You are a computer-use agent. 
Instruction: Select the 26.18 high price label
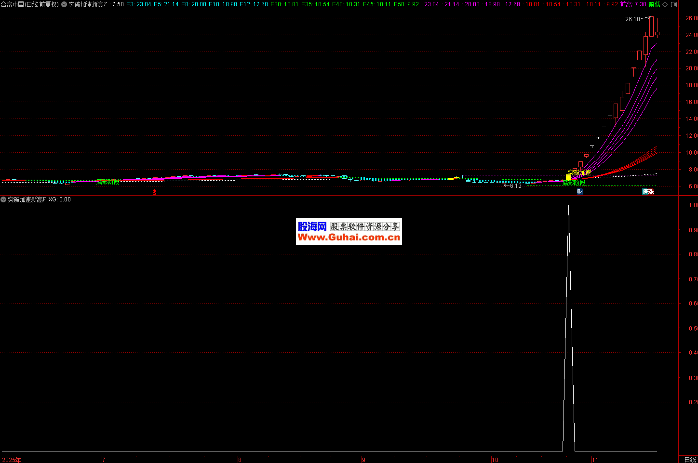click(x=632, y=19)
